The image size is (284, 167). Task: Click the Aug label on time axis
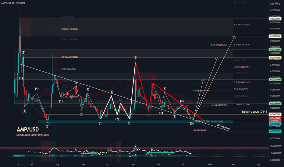pos(57,165)
